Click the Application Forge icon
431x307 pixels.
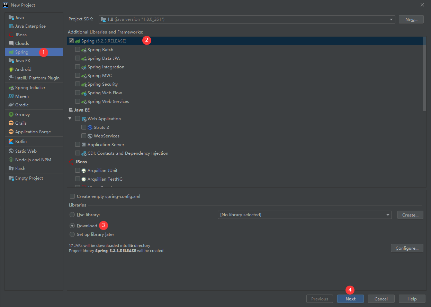tap(11, 132)
